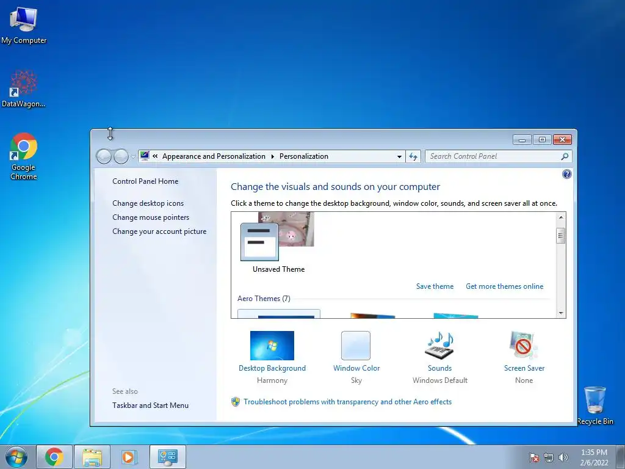This screenshot has width=625, height=469.
Task: Open Windows Explorer from the taskbar
Action: point(92,457)
